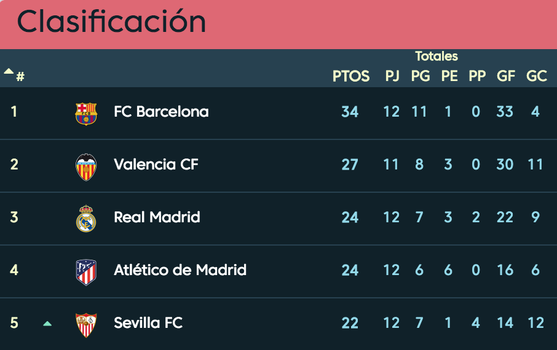Click the Sevilla FC crest icon
This screenshot has height=350, width=557.
86,325
